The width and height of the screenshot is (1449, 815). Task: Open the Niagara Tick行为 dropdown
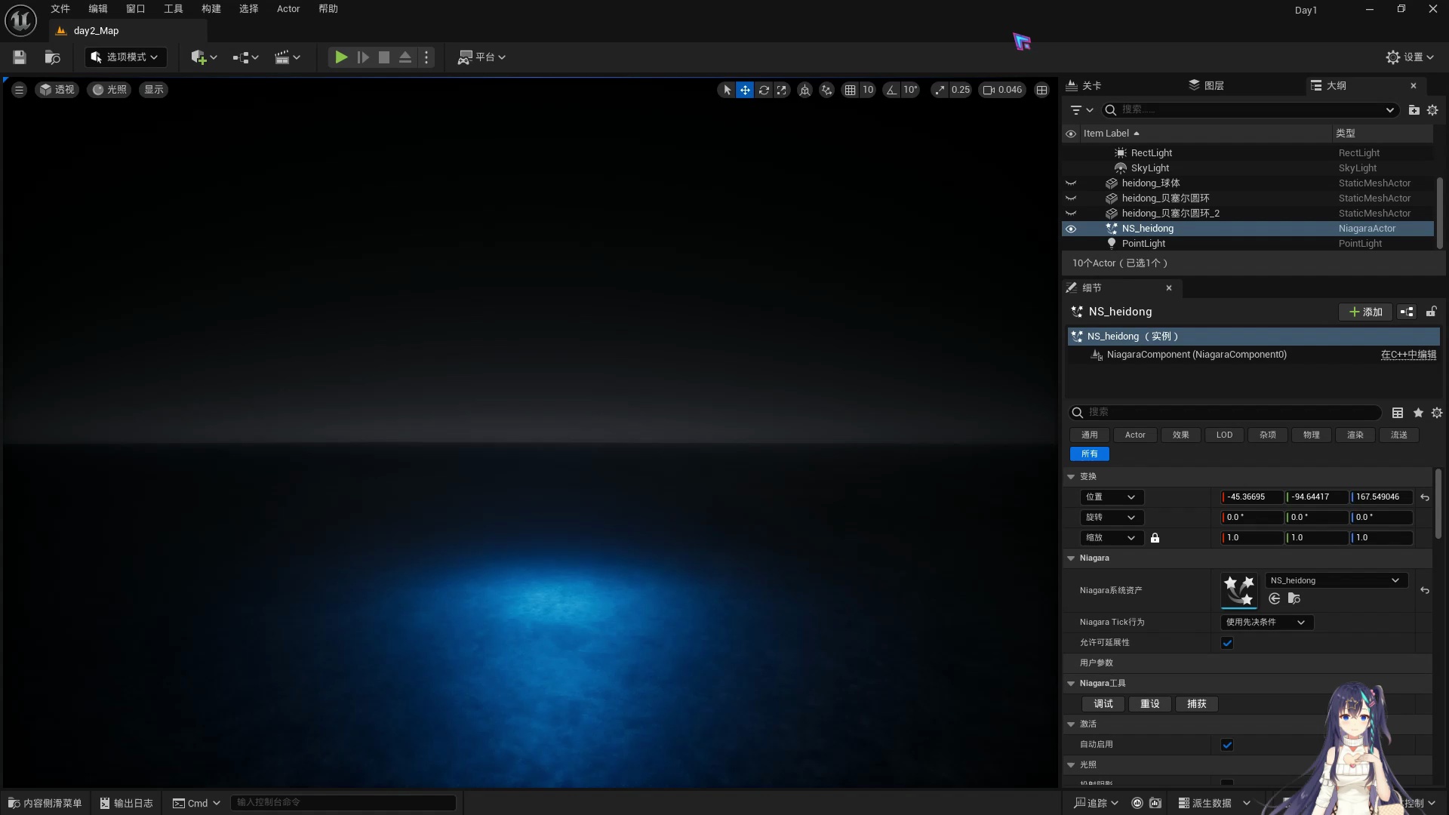[x=1266, y=623]
